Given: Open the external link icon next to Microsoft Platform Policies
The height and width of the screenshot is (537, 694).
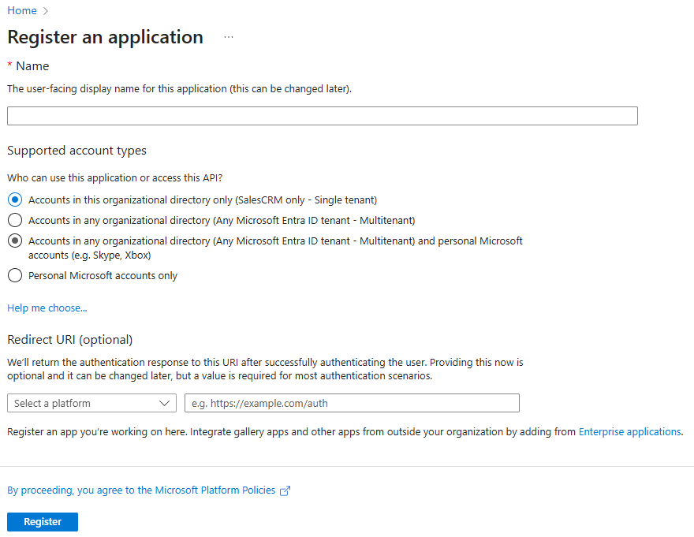Looking at the screenshot, I should [284, 490].
